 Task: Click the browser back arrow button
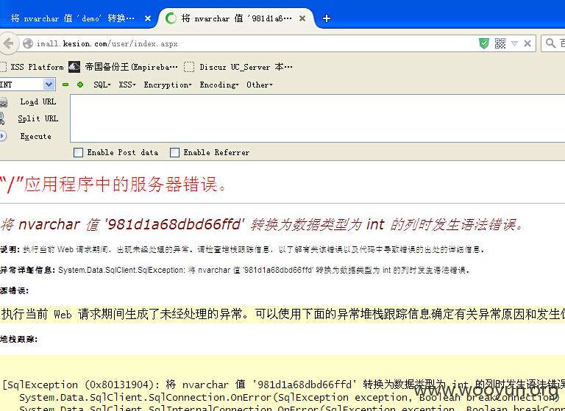[8, 43]
